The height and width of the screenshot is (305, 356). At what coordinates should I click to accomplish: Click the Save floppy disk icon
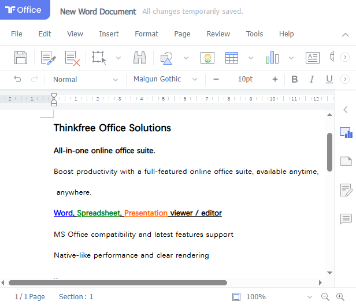tap(21, 58)
